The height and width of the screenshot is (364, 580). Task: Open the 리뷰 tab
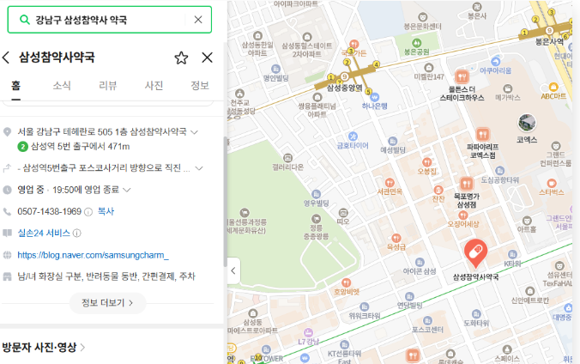pos(107,86)
